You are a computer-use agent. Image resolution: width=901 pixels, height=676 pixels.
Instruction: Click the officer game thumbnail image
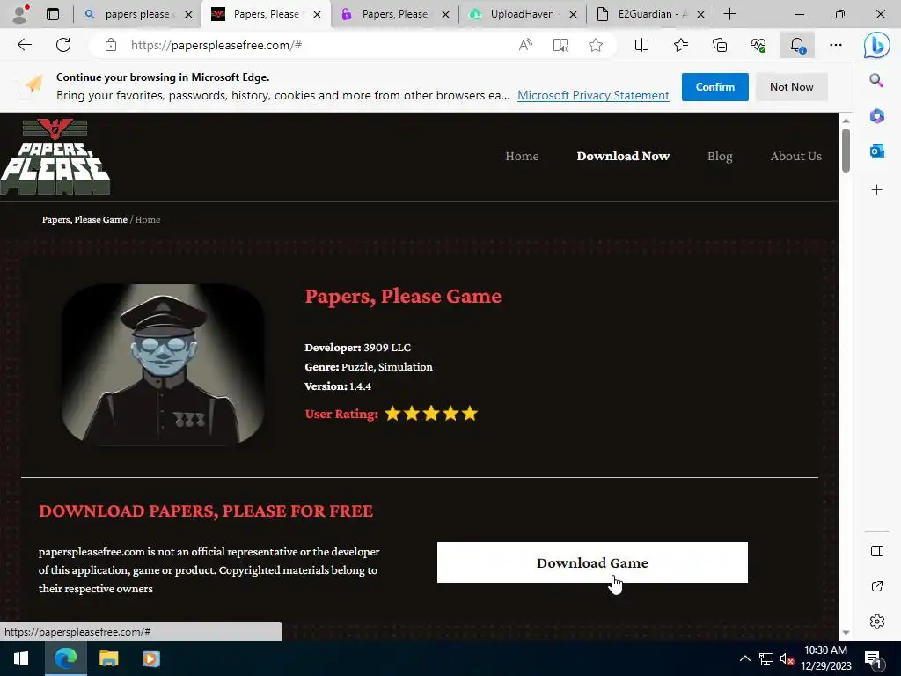coord(163,365)
